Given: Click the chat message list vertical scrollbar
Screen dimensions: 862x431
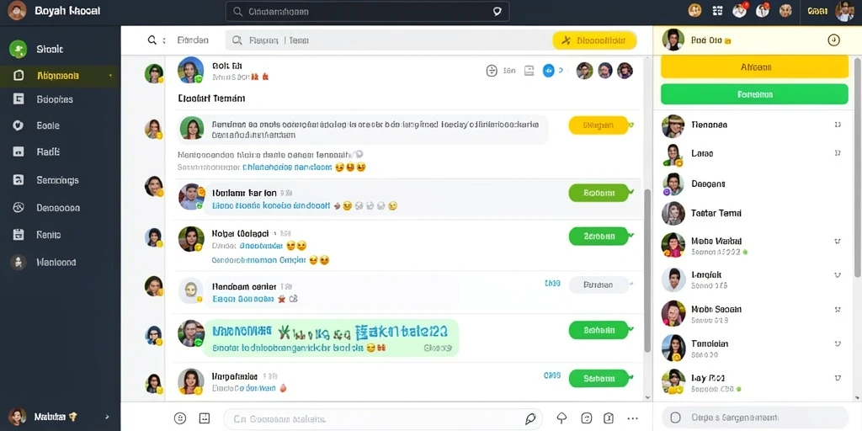Looking at the screenshot, I should coord(647,270).
